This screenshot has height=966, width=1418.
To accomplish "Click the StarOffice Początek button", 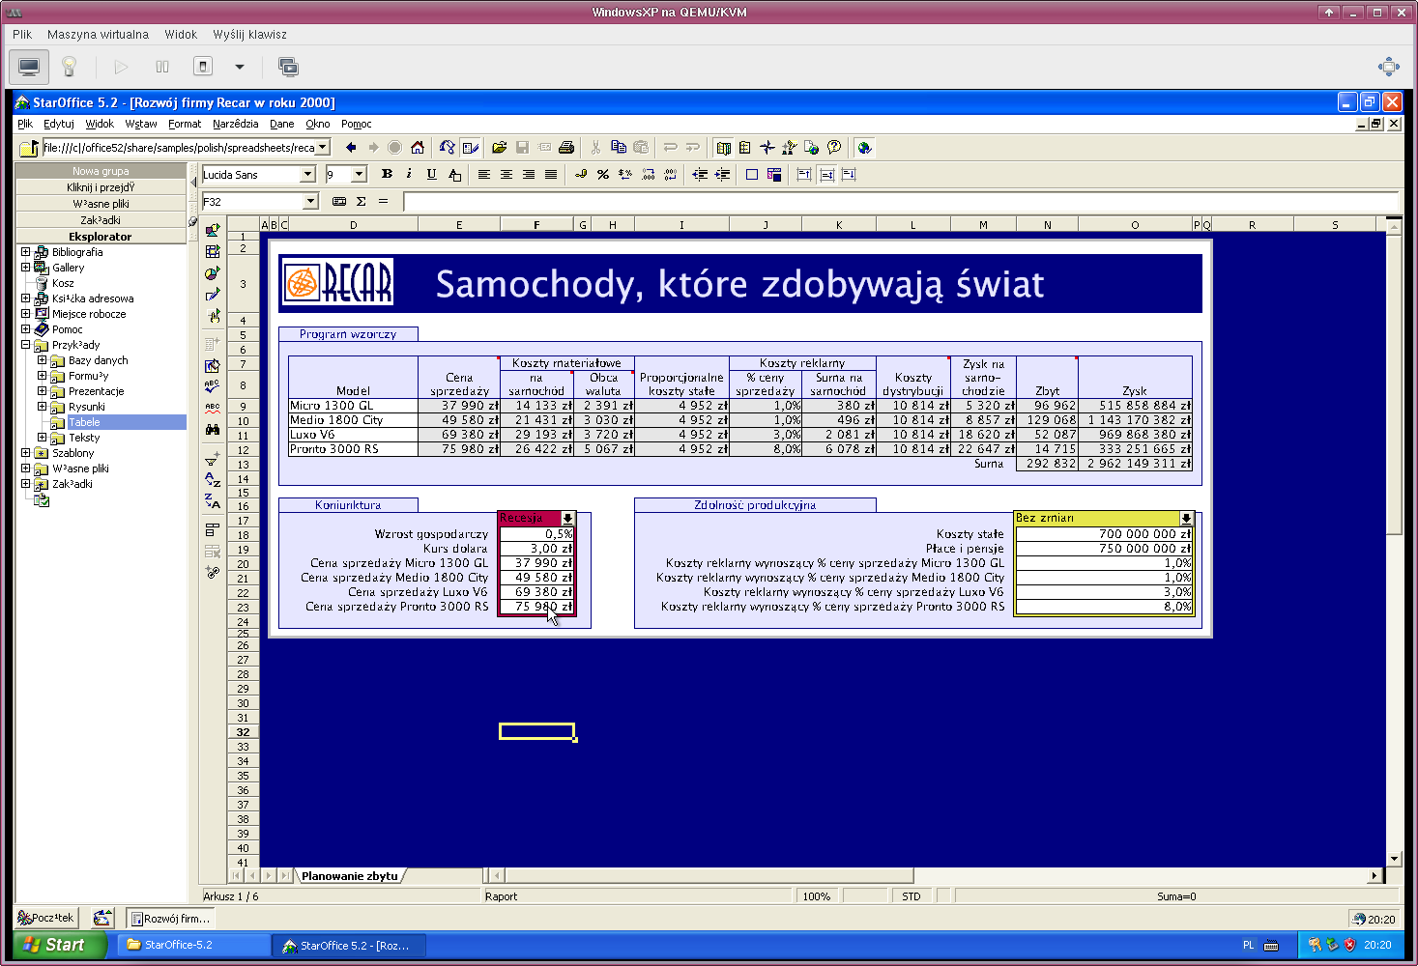I will pyautogui.click(x=46, y=918).
